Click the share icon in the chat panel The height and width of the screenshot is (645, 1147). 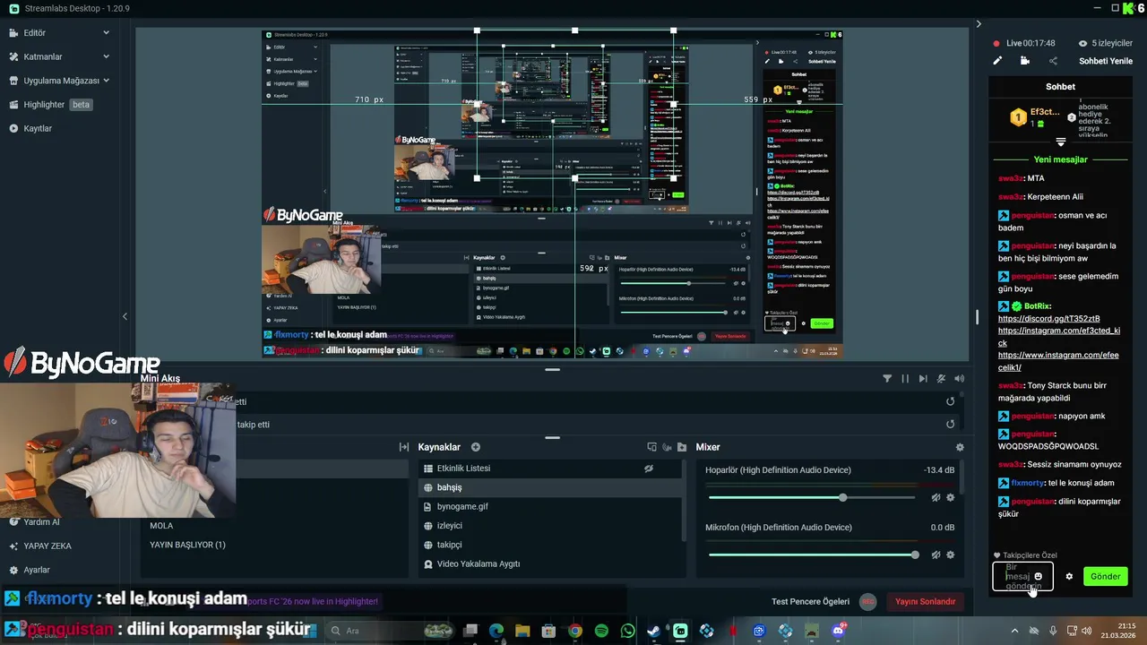point(1053,61)
